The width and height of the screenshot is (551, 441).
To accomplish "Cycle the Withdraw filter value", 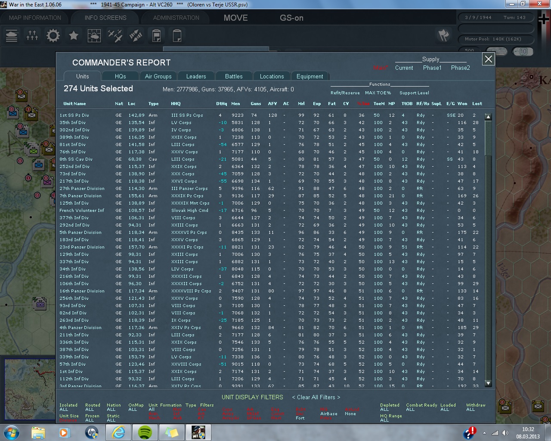I will (471, 410).
